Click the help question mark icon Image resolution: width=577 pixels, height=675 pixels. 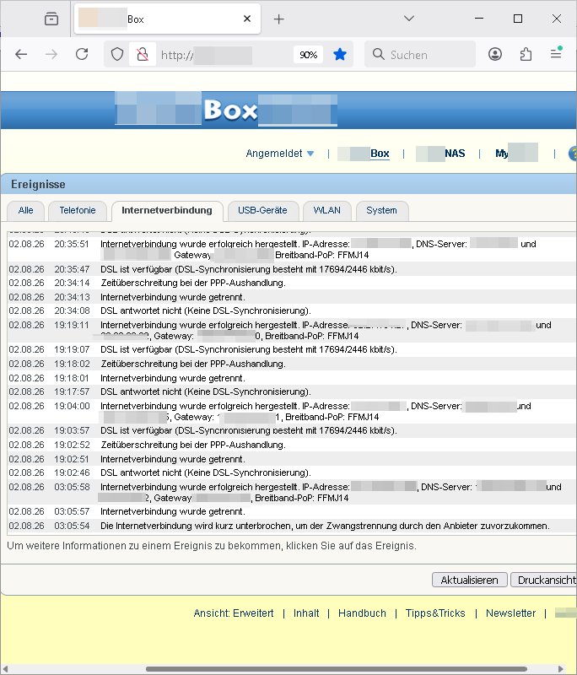573,154
